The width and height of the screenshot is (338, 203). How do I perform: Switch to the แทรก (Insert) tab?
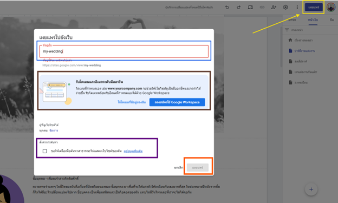(292, 20)
